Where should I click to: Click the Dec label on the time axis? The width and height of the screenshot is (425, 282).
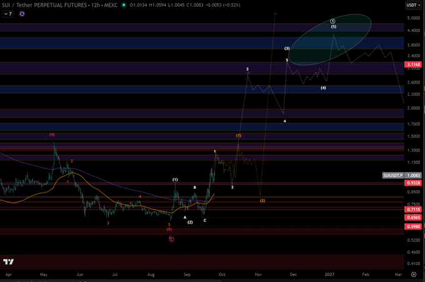[293, 274]
